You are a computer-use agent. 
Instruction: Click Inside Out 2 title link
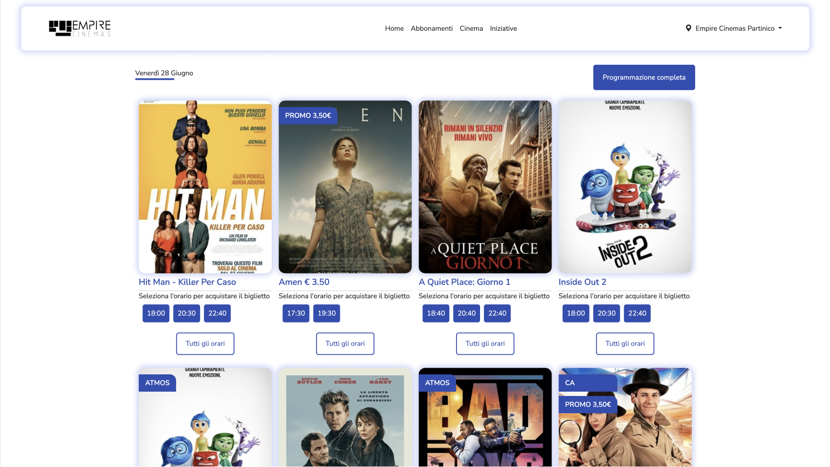[x=582, y=282]
